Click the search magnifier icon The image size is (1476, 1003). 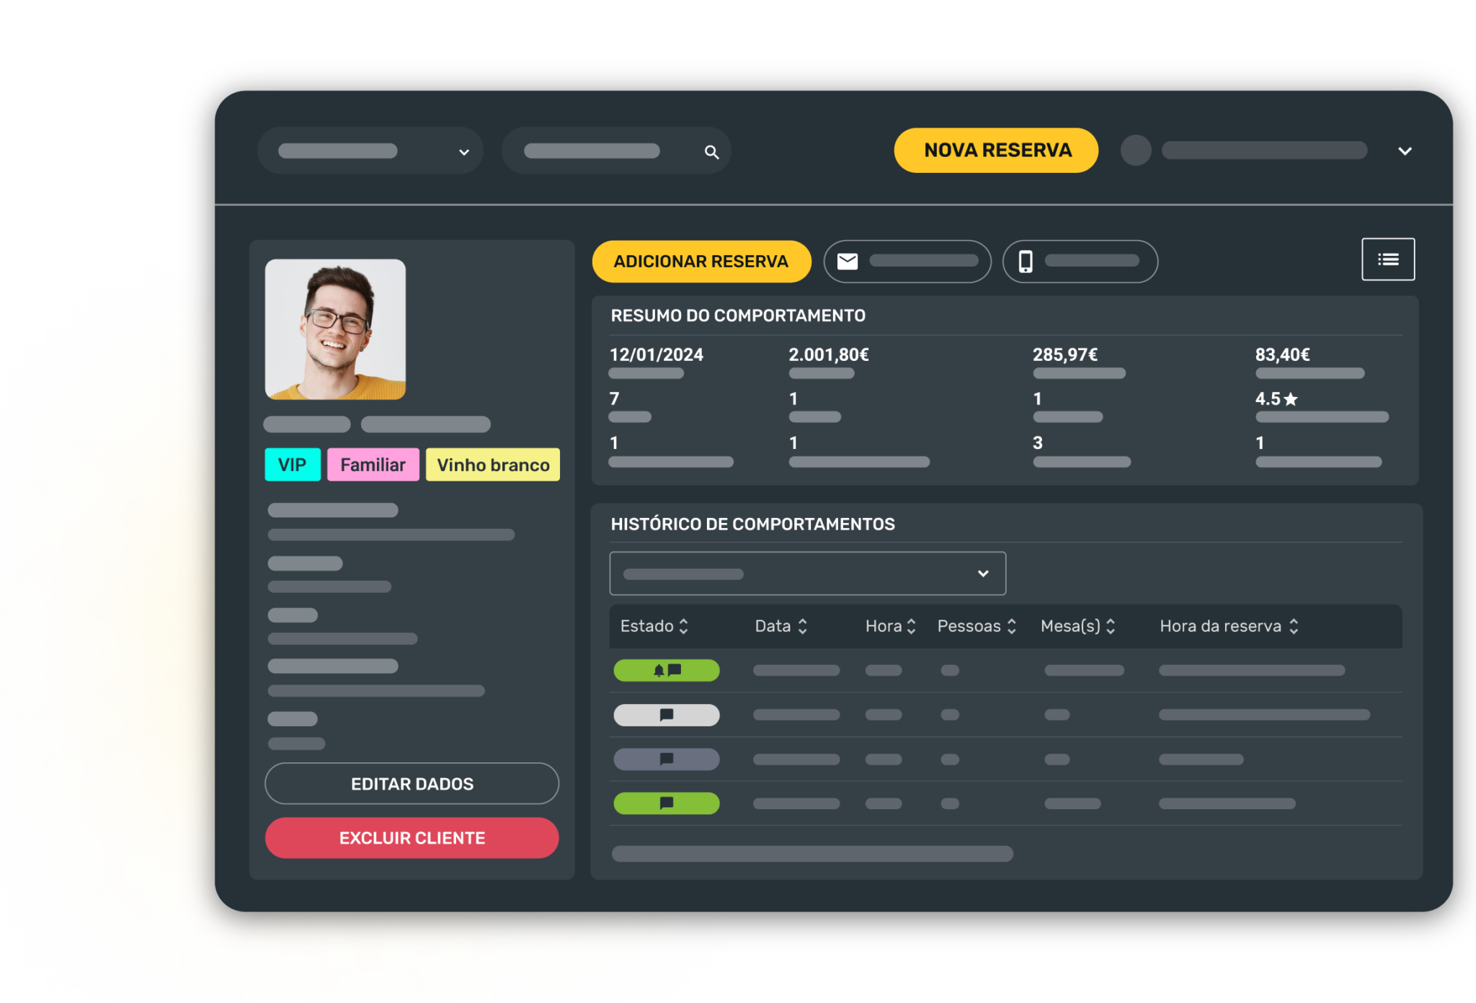(x=711, y=152)
